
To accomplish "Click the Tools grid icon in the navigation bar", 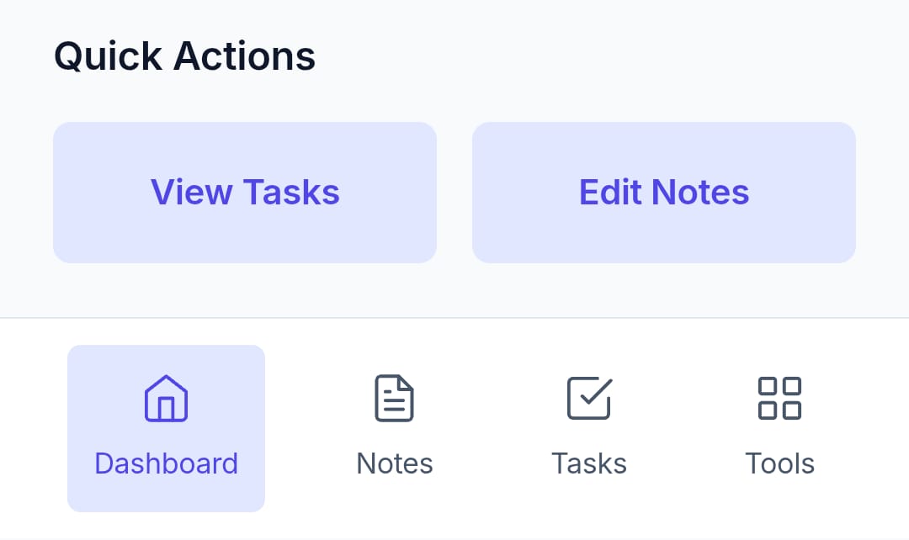I will tap(779, 399).
